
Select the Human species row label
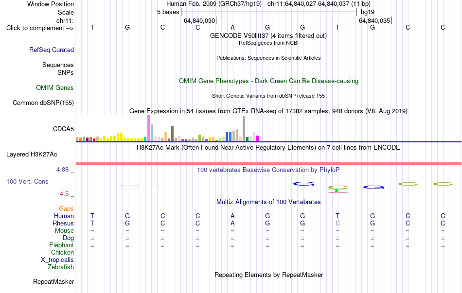(64, 216)
